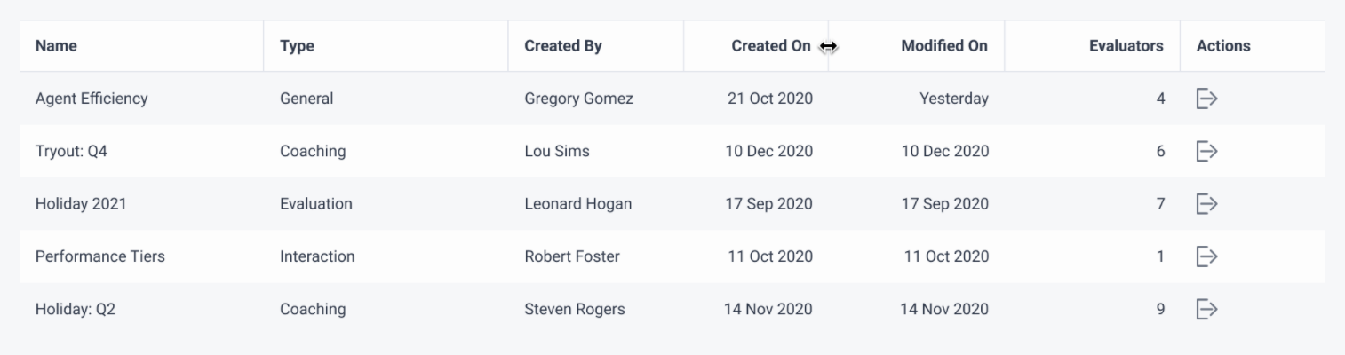The height and width of the screenshot is (355, 1345).
Task: Sort by Created On column header
Action: 771,46
